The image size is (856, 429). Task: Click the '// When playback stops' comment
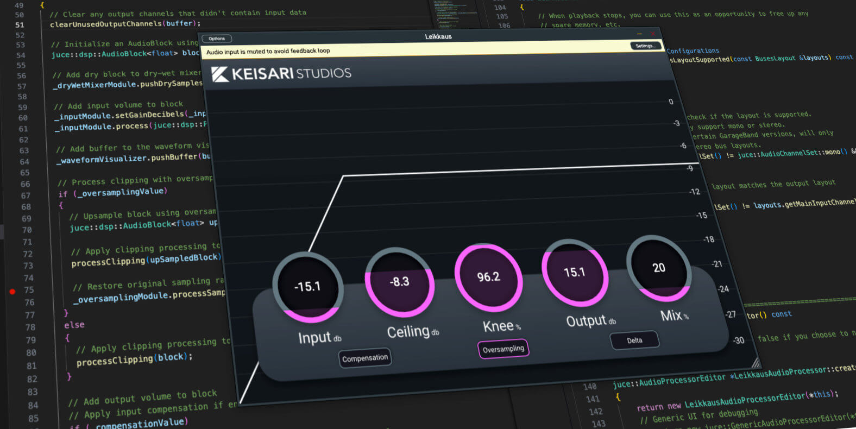(673, 15)
